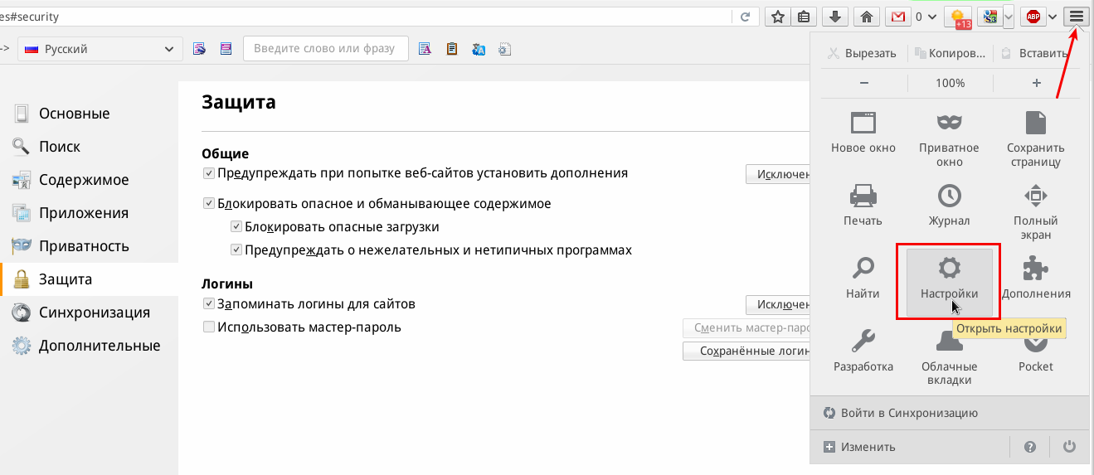1094x475 pixels.
Task: Click the Исключения button beside Запоминать логины
Action: coord(778,305)
